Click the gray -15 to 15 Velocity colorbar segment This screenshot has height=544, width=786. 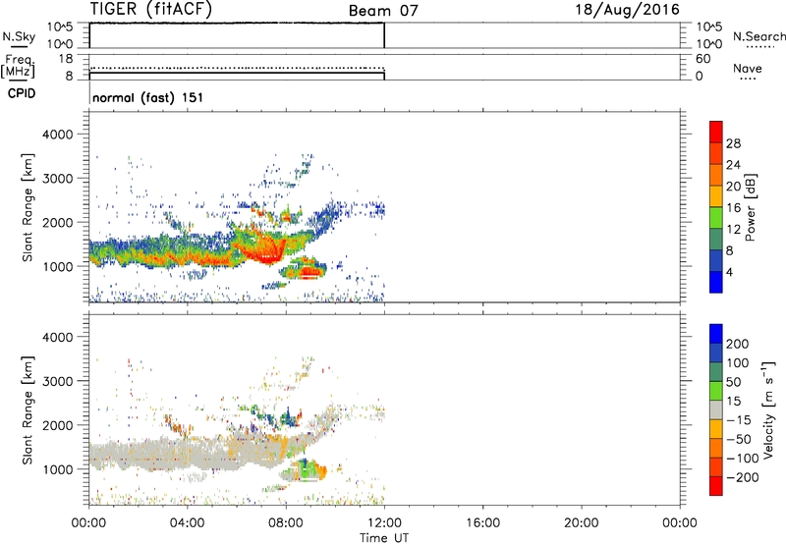click(x=716, y=410)
